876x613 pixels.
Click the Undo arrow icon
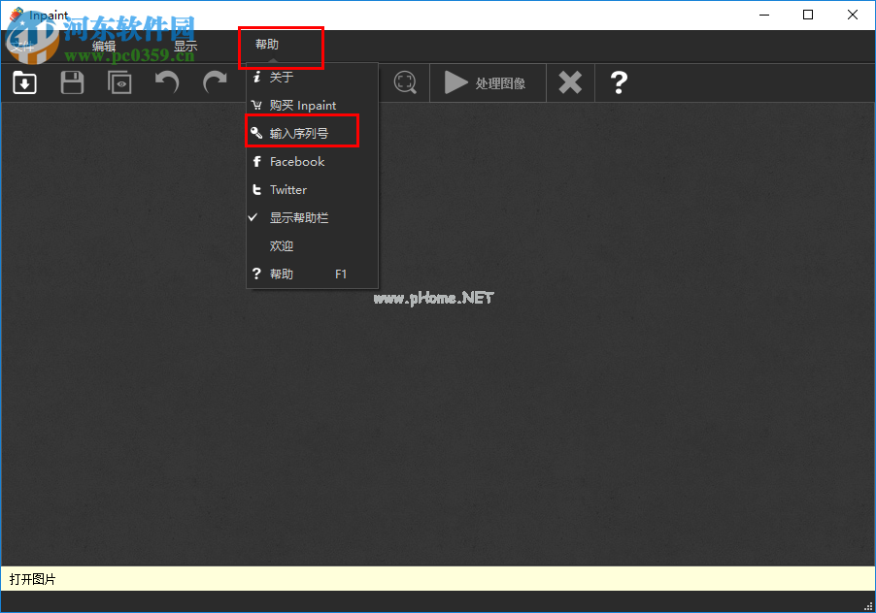(166, 82)
